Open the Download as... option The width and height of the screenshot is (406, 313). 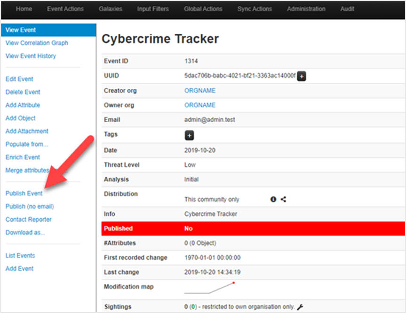tap(25, 232)
